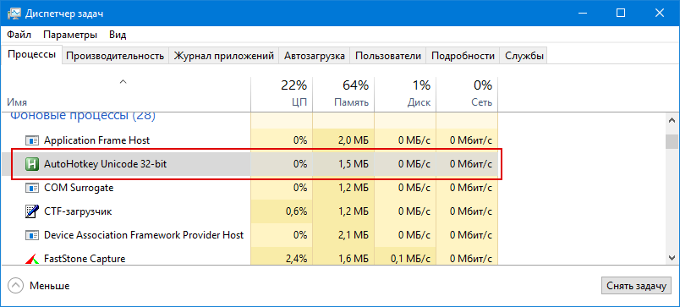Click the Application Frame Host icon
Screen dimensions: 680x307
pyautogui.click(x=31, y=140)
